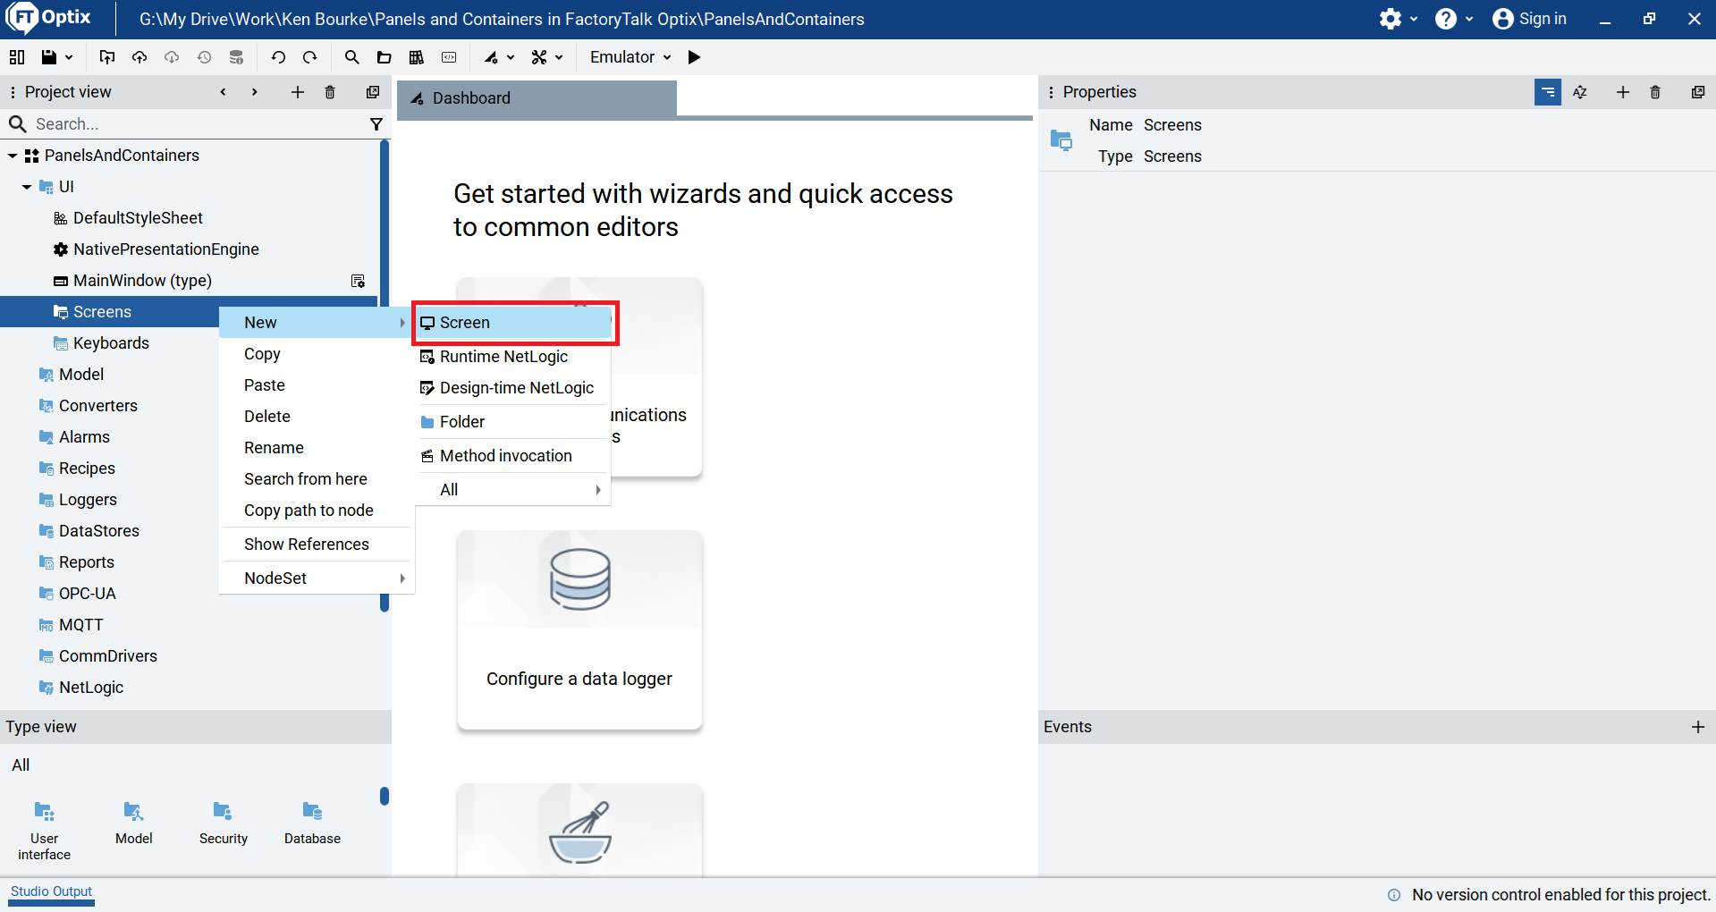This screenshot has height=912, width=1716.
Task: Expand NodeSet submenu in context menu
Action: [317, 578]
